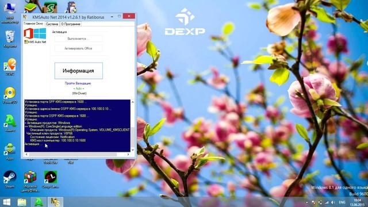
Task: Switch to green A app on taskbar
Action: click(39, 202)
